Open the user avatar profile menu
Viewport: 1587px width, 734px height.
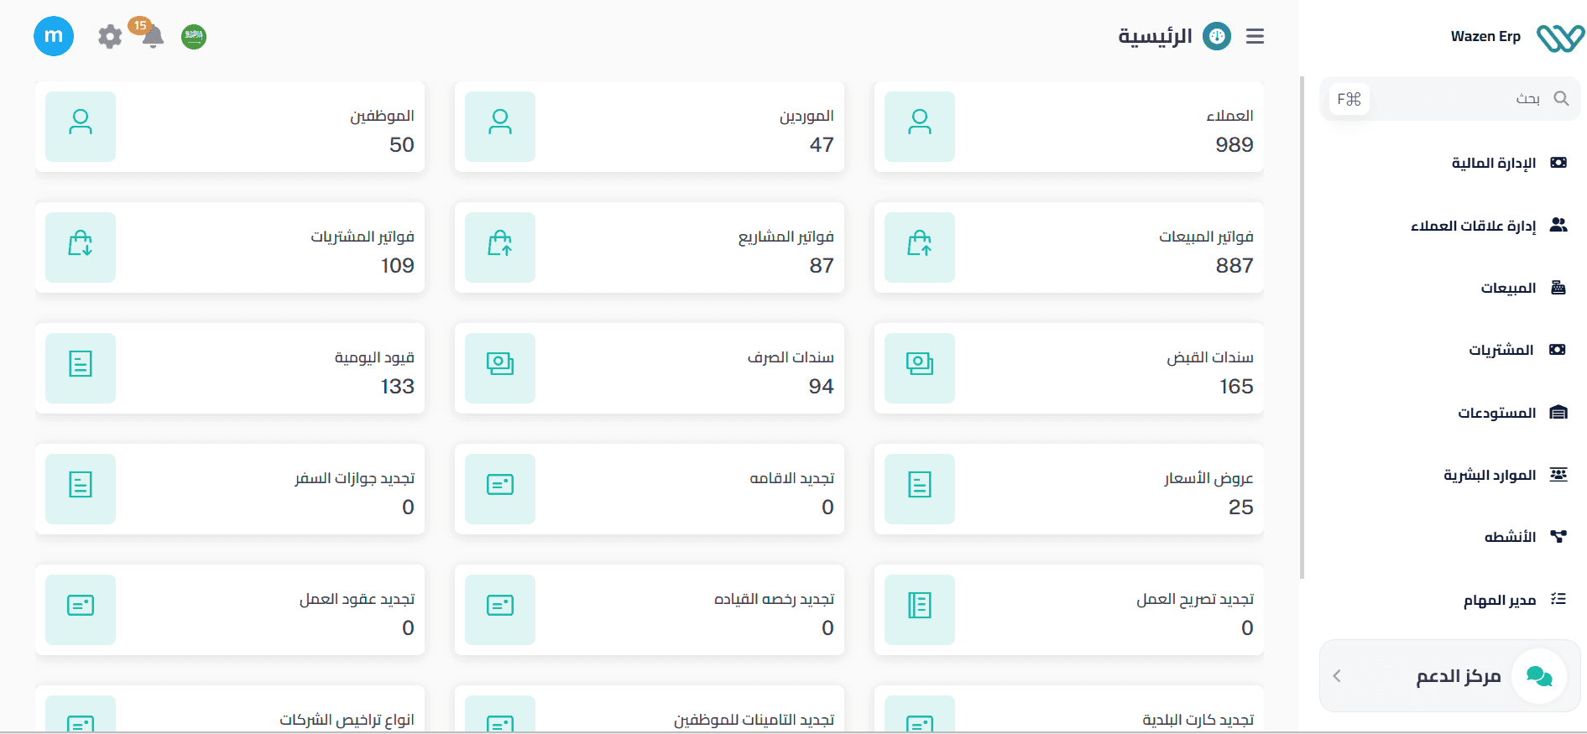54,36
